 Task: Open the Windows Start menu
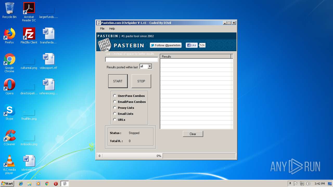[x=7, y=184]
